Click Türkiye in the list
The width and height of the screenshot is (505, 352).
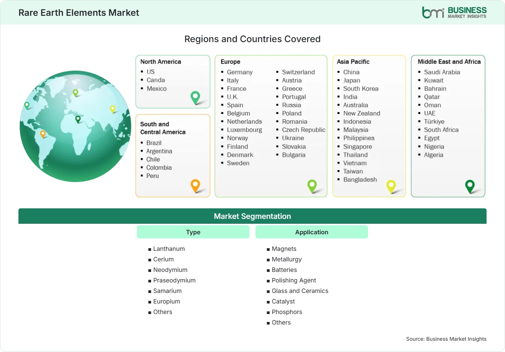tap(434, 122)
